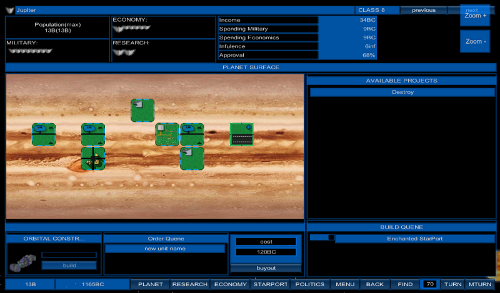Click the FIND button
This screenshot has width=500, height=293.
point(405,284)
